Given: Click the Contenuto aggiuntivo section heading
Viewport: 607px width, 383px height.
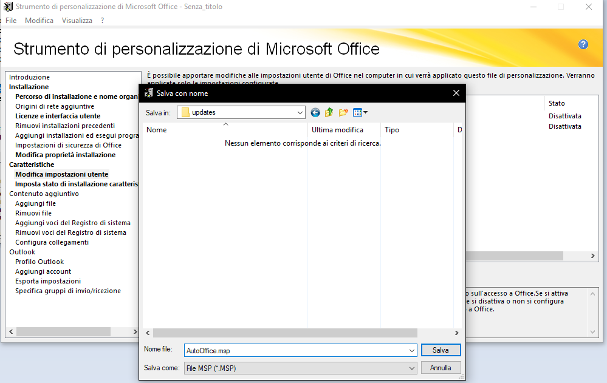Looking at the screenshot, I should point(44,194).
